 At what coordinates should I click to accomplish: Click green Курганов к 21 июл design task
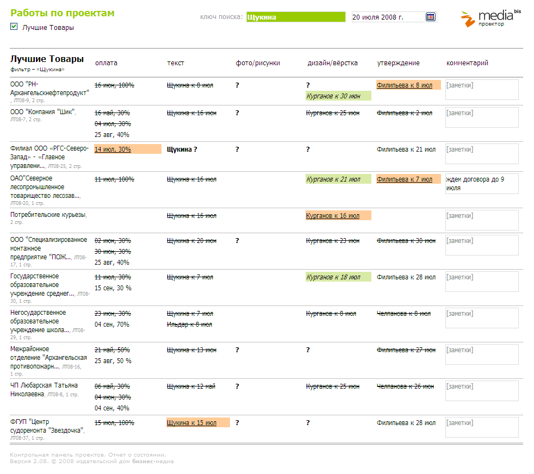pos(333,179)
